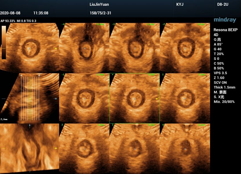The width and height of the screenshot is (241, 174).
Task: Click the blue arrow beside the slice-position reference view
Action: tap(56, 99)
